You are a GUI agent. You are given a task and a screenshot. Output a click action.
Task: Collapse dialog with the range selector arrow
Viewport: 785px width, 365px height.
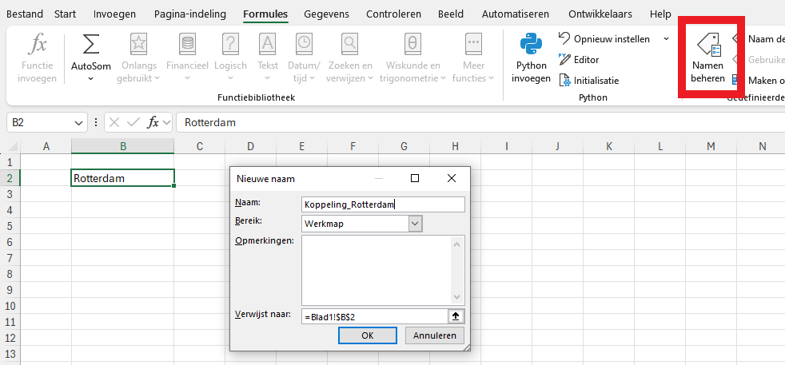(456, 316)
